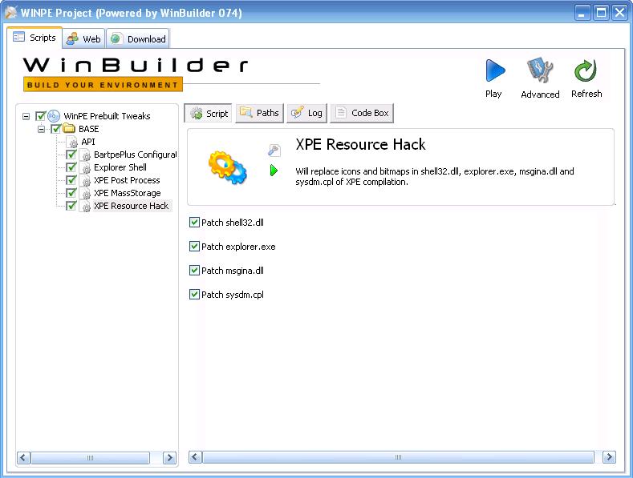
Task: Click the Explorer Shell script icon
Action: pyautogui.click(x=85, y=167)
